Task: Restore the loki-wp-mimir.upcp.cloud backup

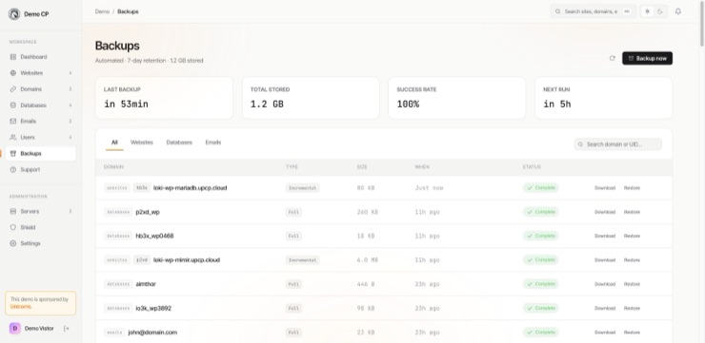Action: pyautogui.click(x=632, y=260)
